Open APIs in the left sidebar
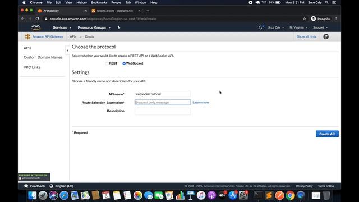The image size is (359, 202). pyautogui.click(x=27, y=48)
